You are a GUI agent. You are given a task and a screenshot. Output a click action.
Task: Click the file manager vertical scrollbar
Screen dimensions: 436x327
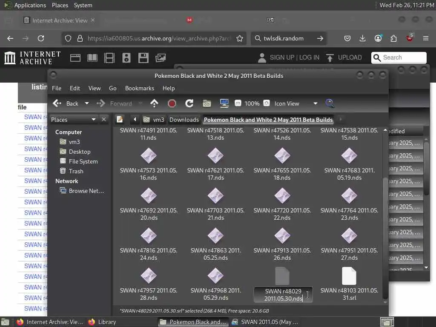click(385, 238)
